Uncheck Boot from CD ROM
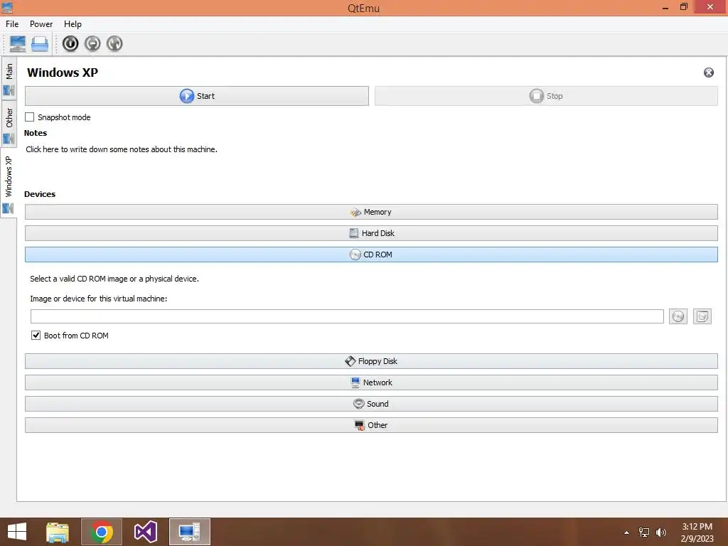Viewport: 728px width, 546px height. pos(36,336)
